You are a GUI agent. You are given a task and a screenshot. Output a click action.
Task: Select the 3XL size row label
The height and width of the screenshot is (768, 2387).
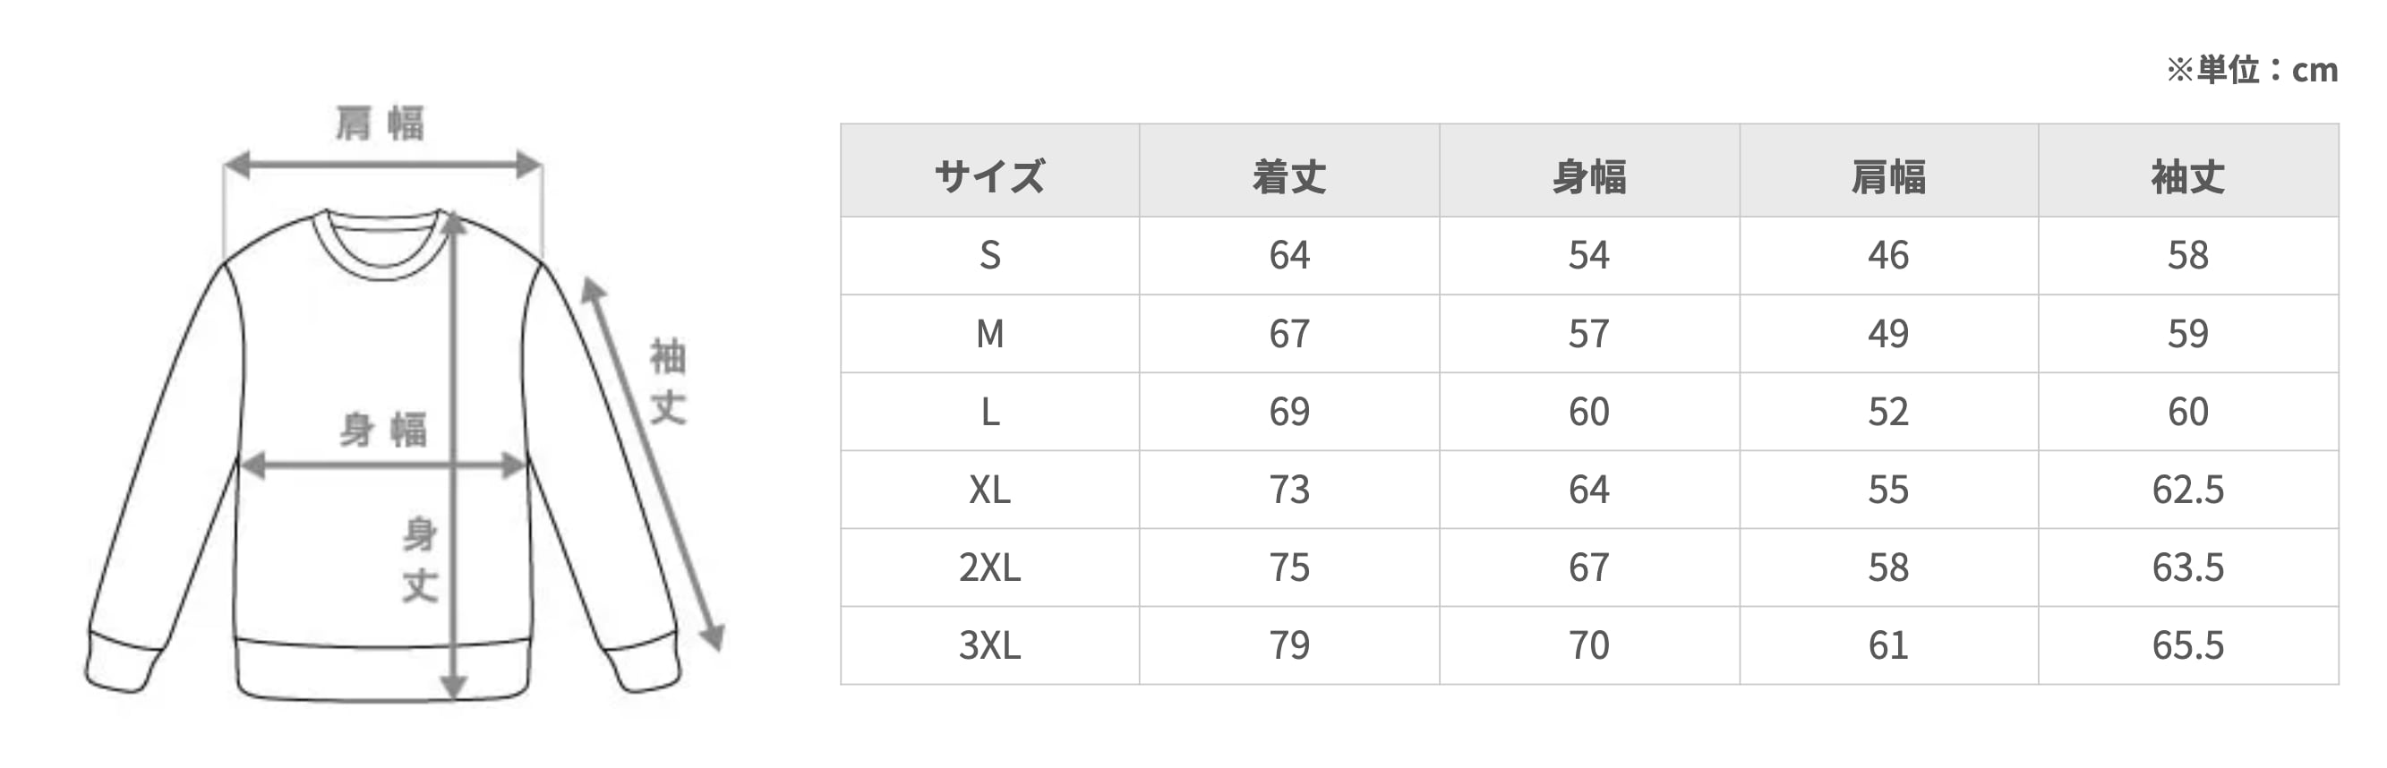point(989,644)
